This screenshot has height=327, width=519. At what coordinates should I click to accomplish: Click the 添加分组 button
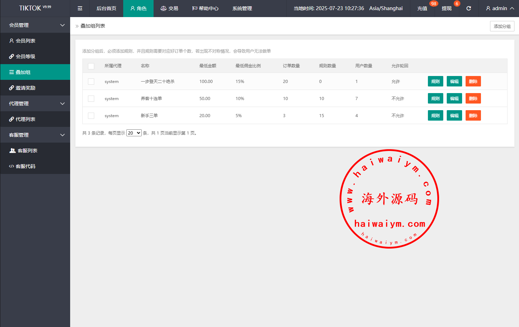click(502, 26)
